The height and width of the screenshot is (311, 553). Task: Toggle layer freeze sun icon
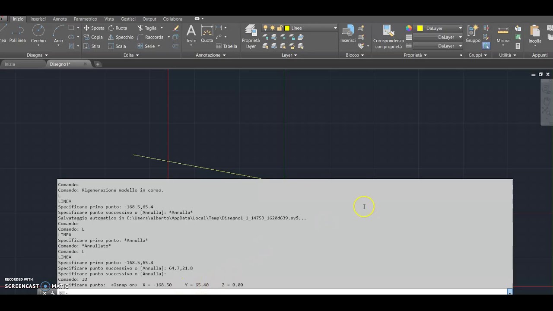[273, 28]
